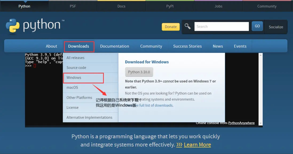Screen dimensions: 293x154
Task: Focus the Search input field
Action: (221, 26)
